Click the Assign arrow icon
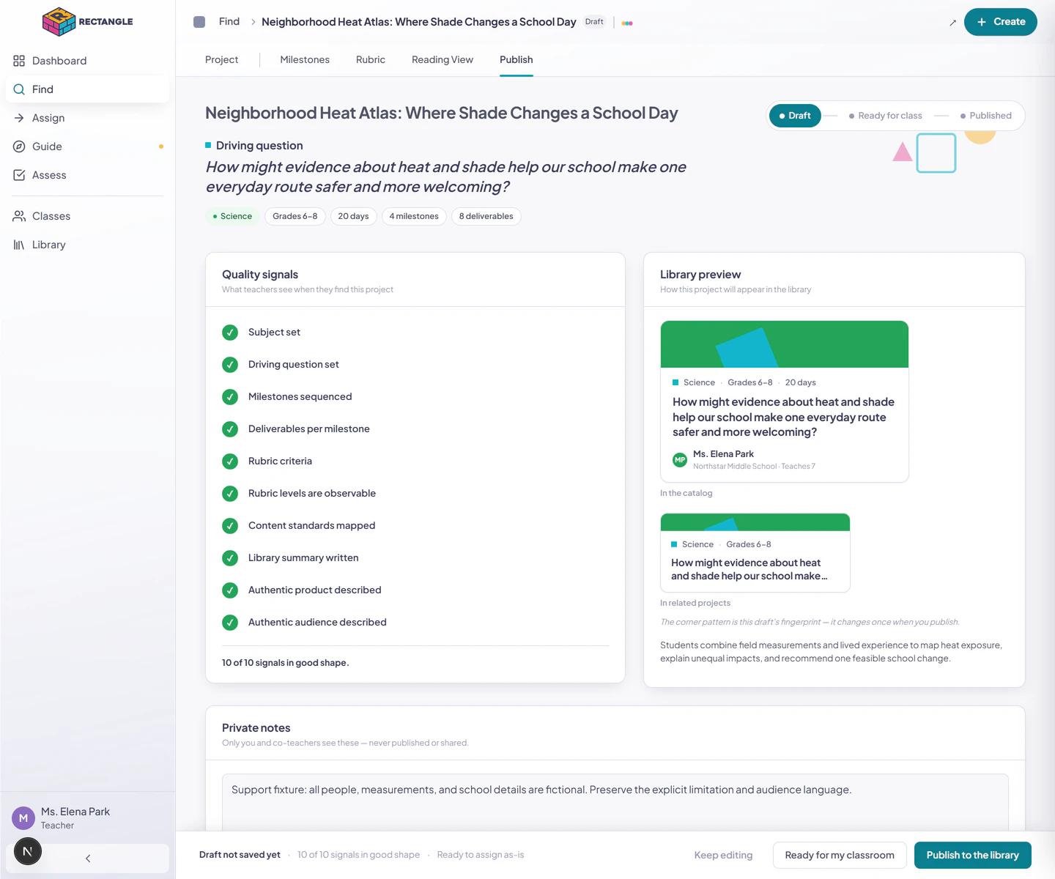The width and height of the screenshot is (1055, 879). coord(19,118)
